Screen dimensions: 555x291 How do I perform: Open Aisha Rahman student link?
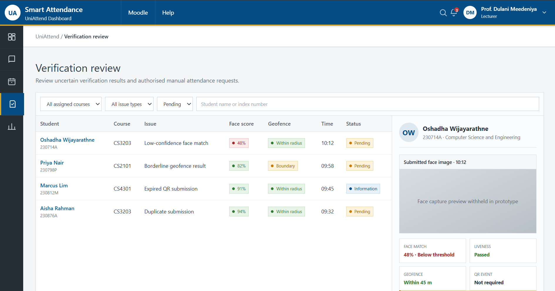(57, 208)
